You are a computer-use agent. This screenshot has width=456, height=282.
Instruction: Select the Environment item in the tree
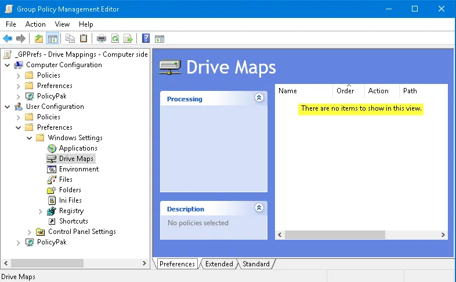78,169
